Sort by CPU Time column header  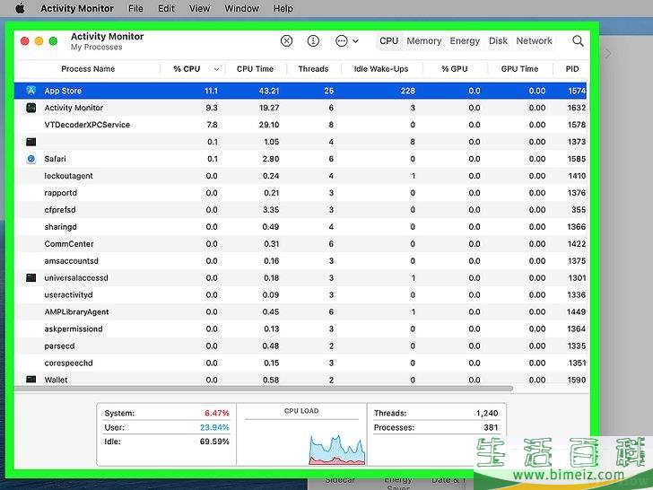(255, 69)
